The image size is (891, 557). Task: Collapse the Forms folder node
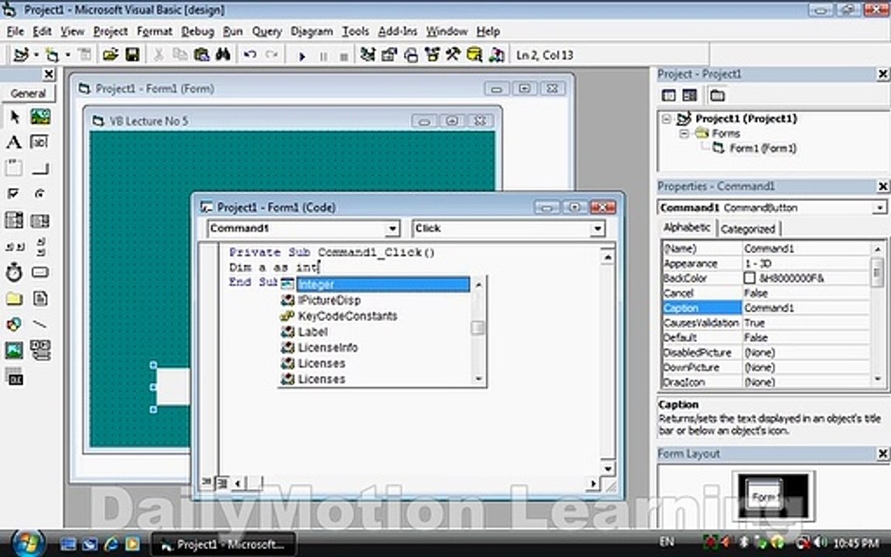tap(684, 134)
